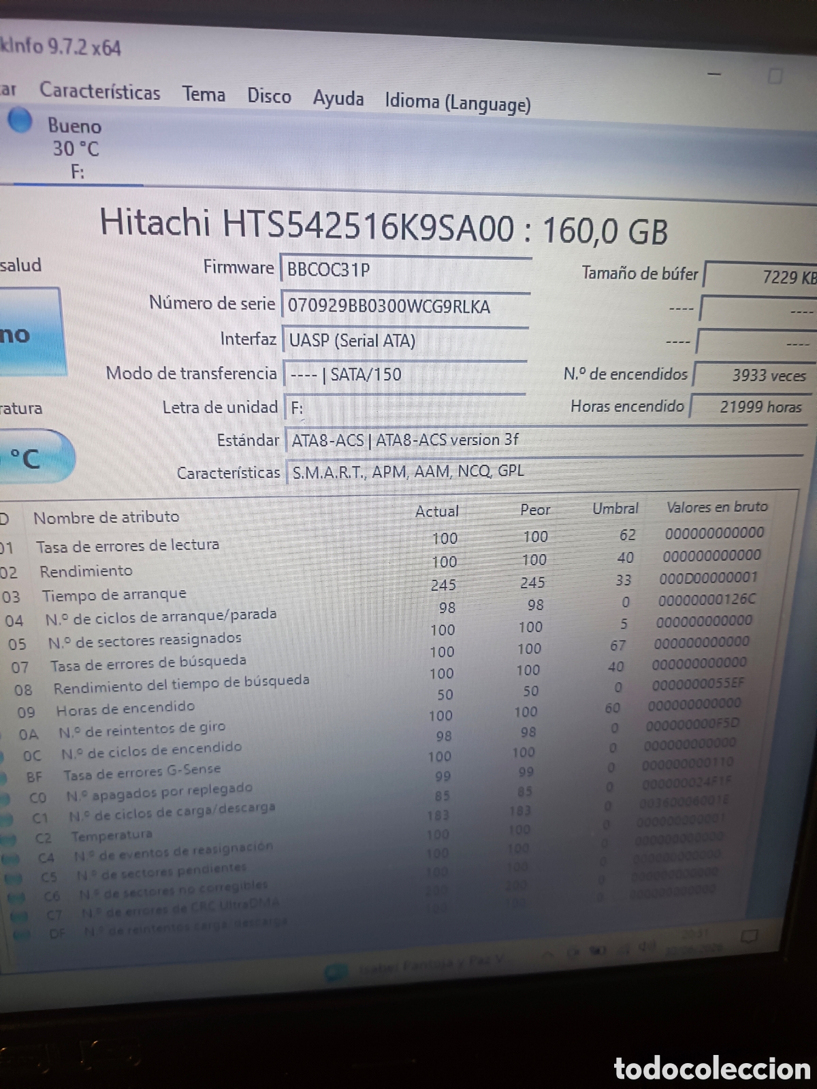This screenshot has width=817, height=1089.
Task: Click status icon of eventos de reasignación row
Action: (x=12, y=860)
